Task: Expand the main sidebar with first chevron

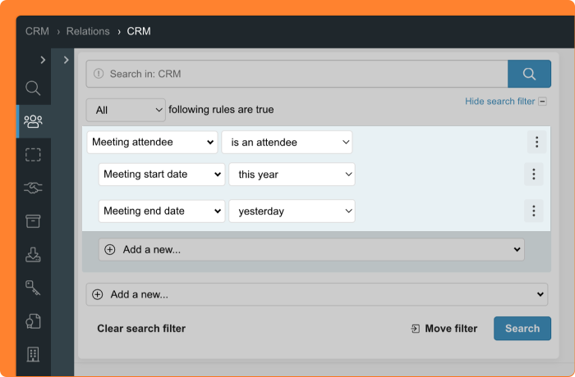Action: [x=43, y=60]
